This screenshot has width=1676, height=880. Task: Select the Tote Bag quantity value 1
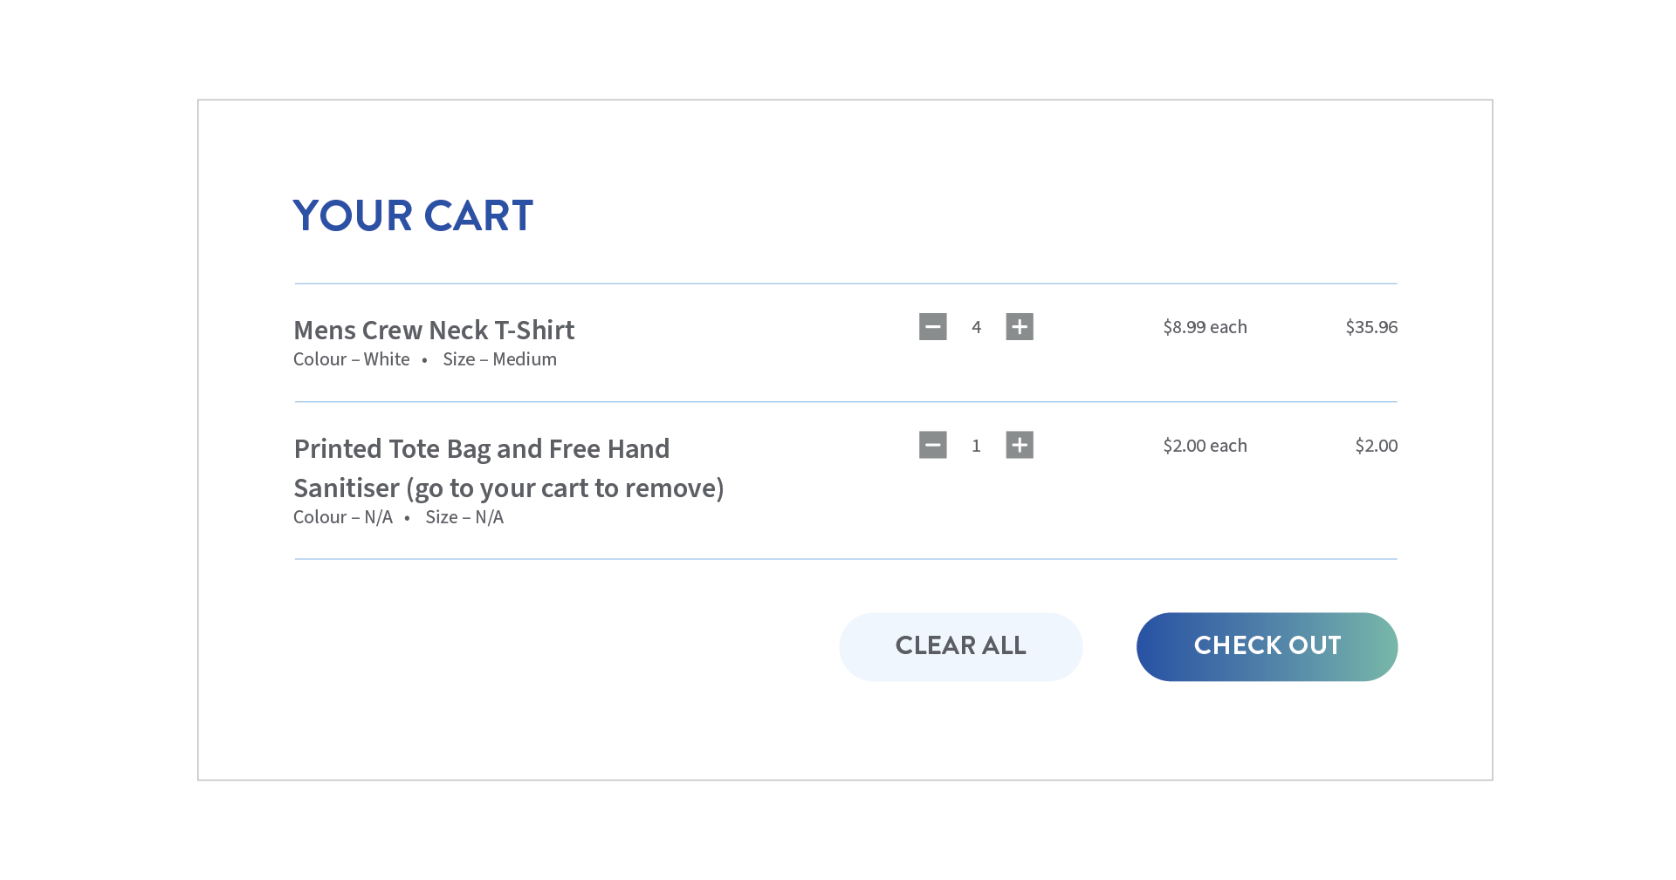(976, 446)
